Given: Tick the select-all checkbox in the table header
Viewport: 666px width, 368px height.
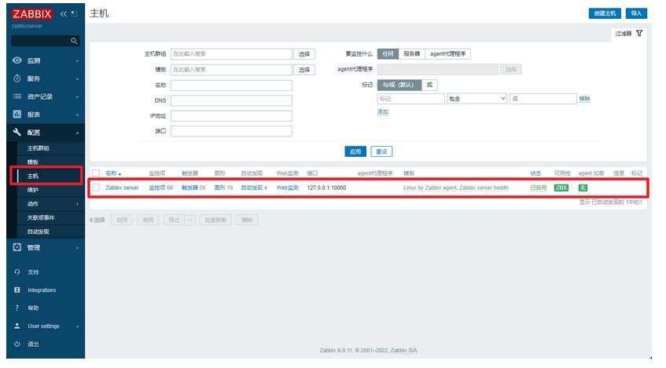Looking at the screenshot, I should pyautogui.click(x=96, y=173).
